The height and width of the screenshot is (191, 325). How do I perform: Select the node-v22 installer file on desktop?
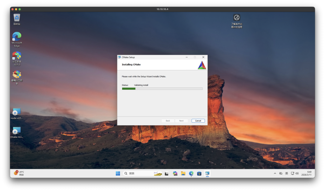point(17,112)
